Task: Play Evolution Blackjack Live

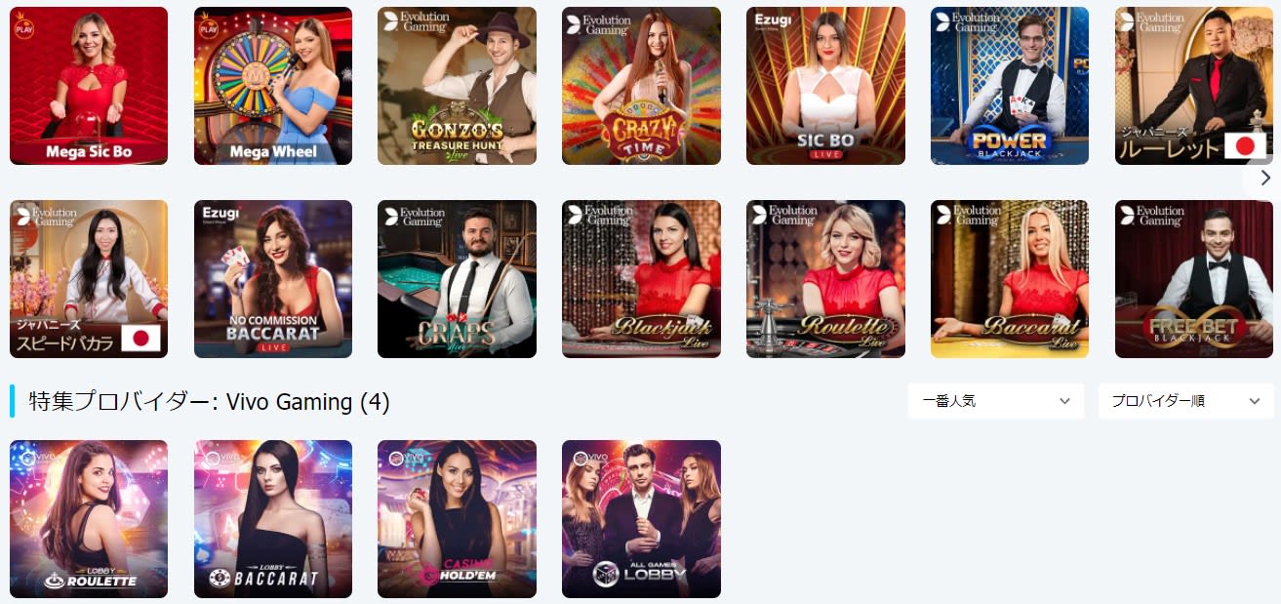Action: pyautogui.click(x=641, y=279)
